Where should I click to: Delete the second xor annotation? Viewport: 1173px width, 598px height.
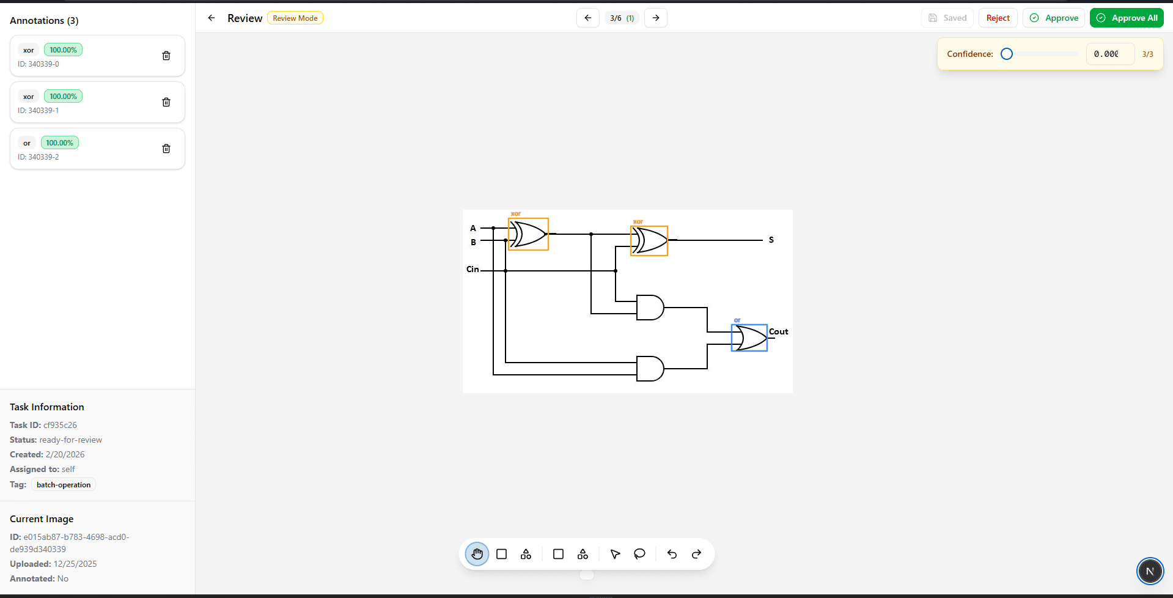pos(166,102)
